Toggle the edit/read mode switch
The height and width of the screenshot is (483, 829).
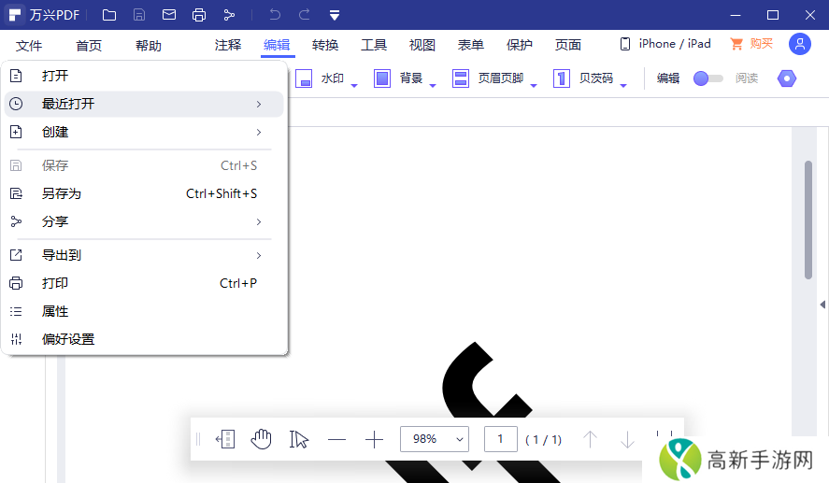[x=708, y=78]
